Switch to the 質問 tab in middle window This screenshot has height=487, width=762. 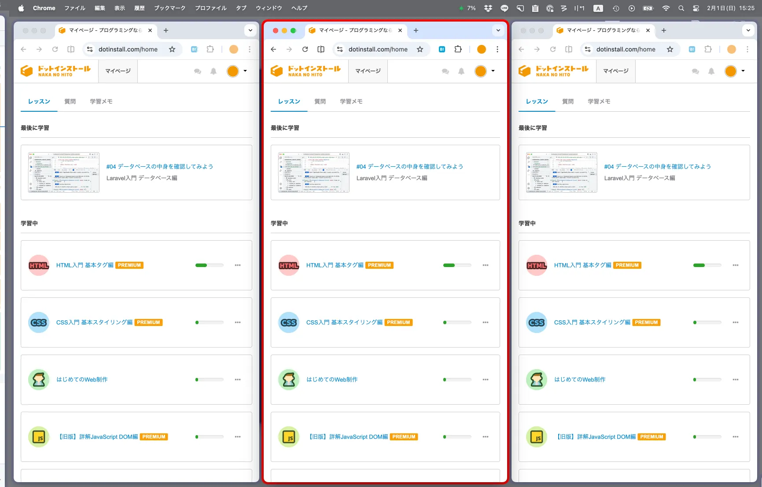320,102
